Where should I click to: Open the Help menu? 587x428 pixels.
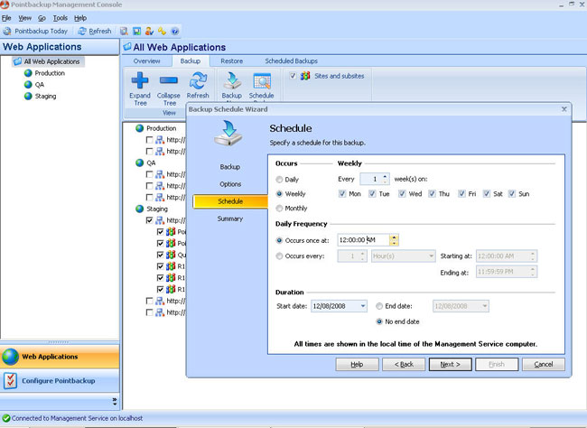pos(80,18)
